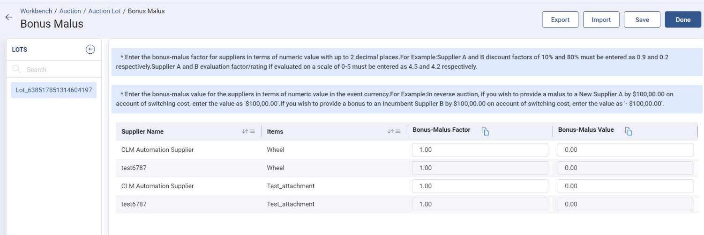Navigate to Auction Lot breadcrumb

tap(105, 11)
